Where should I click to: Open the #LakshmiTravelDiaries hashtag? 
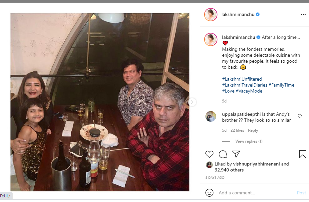244,85
